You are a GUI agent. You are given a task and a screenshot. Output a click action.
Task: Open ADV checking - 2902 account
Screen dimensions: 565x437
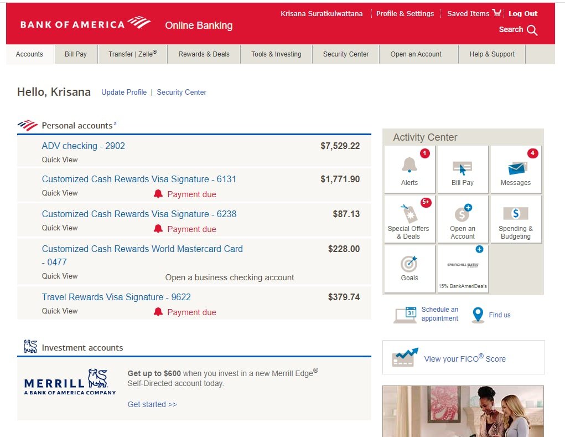(x=83, y=146)
